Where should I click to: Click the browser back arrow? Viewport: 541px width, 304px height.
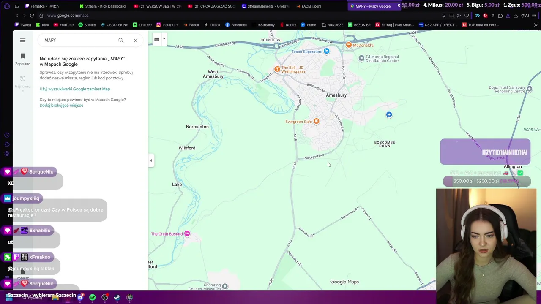17,16
